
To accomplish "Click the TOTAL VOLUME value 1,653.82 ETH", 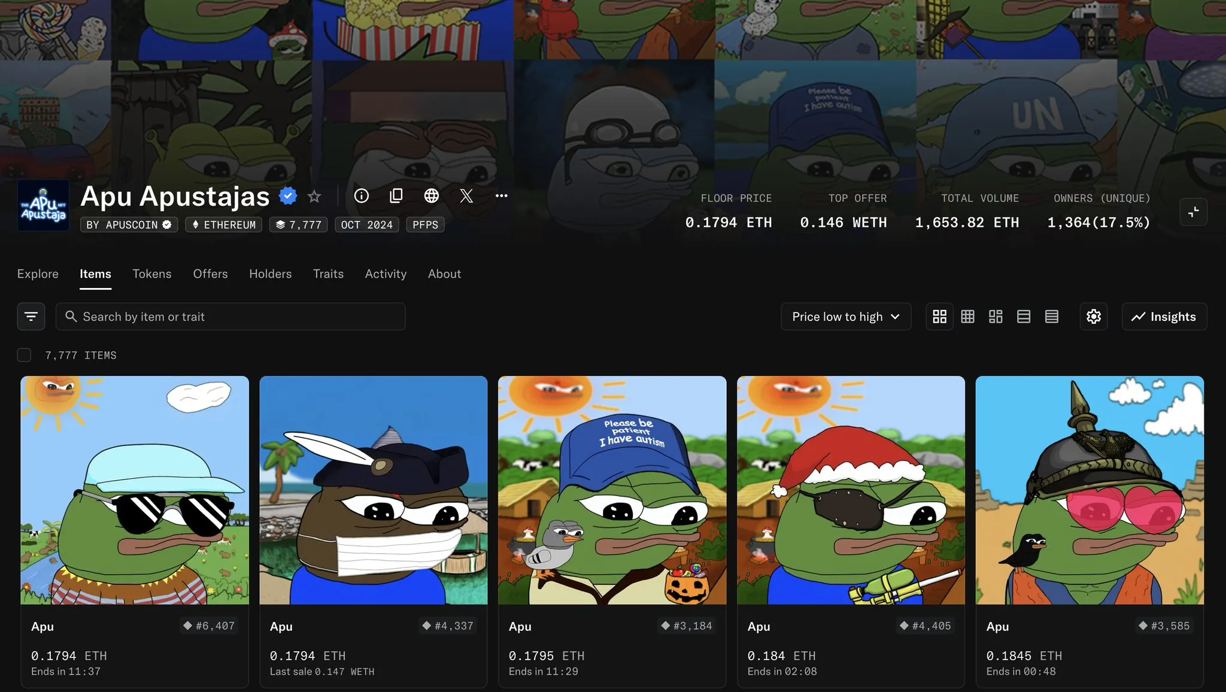I will (x=967, y=223).
